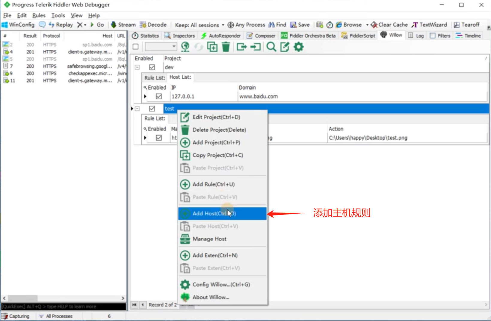Viewport: 491px width, 321px height.
Task: Click the Protocol column header
Action: (52, 36)
